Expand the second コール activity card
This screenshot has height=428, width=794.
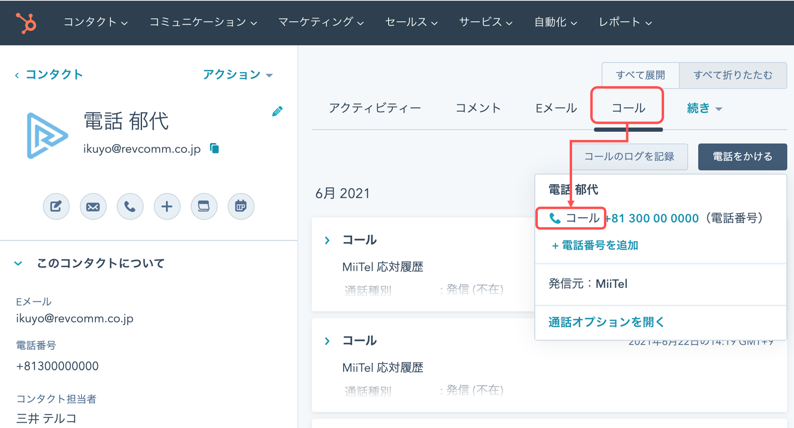coord(327,341)
